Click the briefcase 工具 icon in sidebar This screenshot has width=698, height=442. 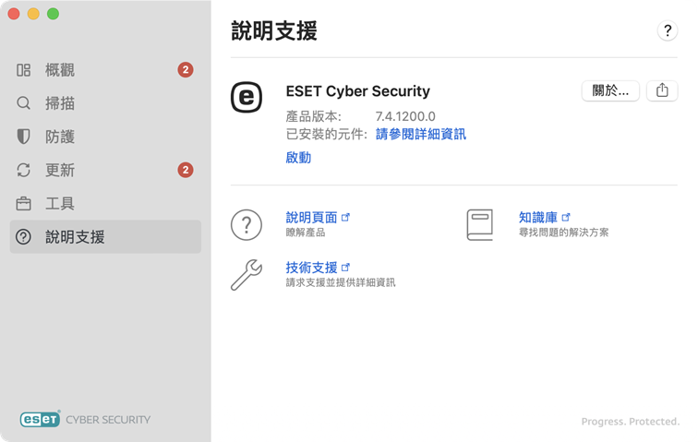[24, 203]
